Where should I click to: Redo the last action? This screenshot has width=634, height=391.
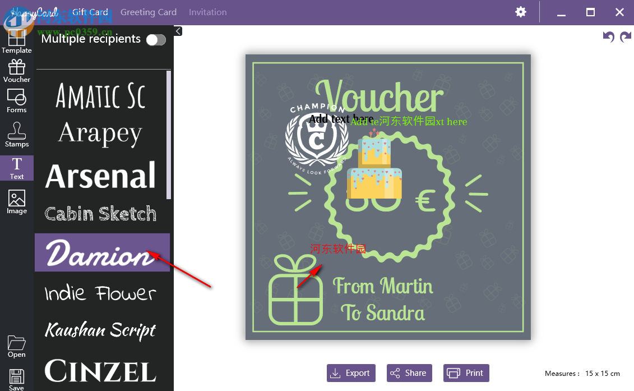pos(626,37)
